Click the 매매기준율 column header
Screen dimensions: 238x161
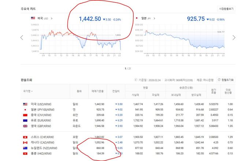pos(97,91)
